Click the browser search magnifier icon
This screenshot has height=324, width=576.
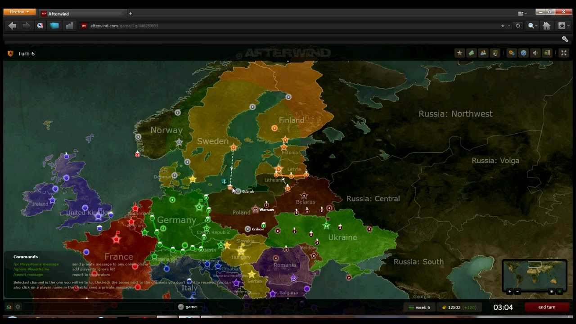(531, 26)
